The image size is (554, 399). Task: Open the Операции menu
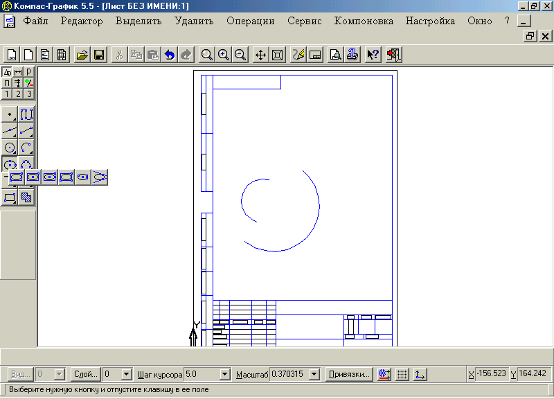251,21
